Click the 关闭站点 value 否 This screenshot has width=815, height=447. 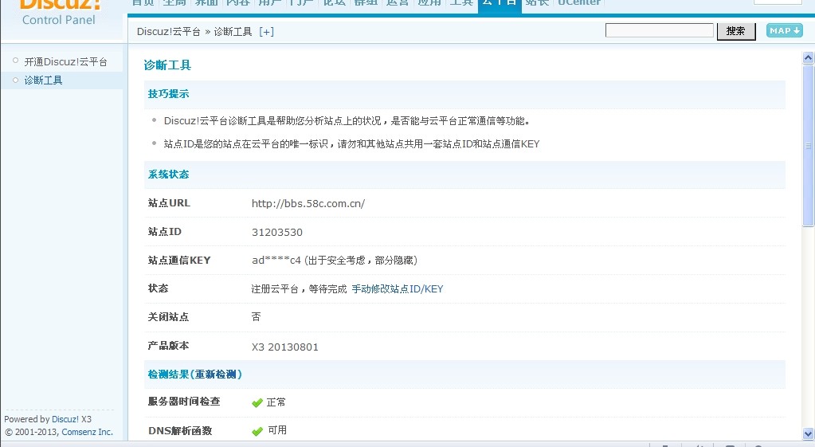click(x=257, y=317)
